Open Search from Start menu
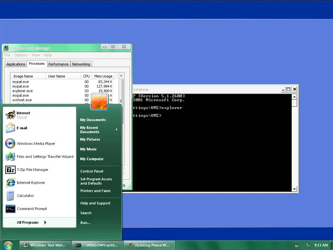 pos(86,213)
